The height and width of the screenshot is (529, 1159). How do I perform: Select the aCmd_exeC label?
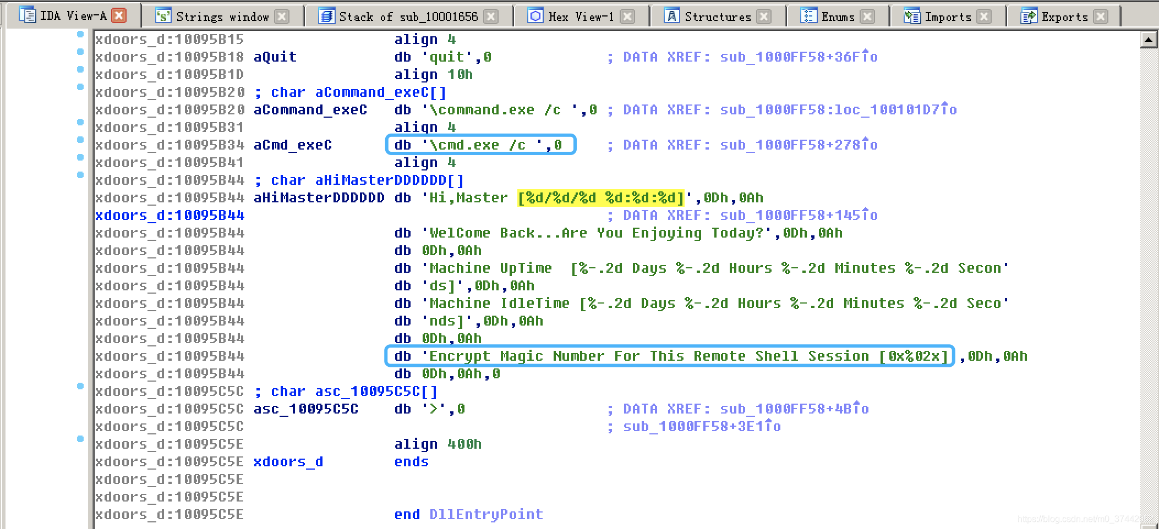[x=292, y=145]
